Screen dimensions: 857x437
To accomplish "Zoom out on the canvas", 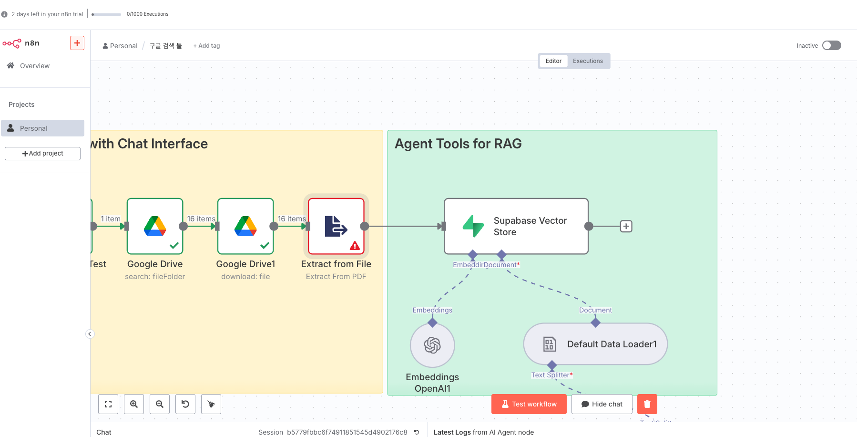I will point(160,404).
